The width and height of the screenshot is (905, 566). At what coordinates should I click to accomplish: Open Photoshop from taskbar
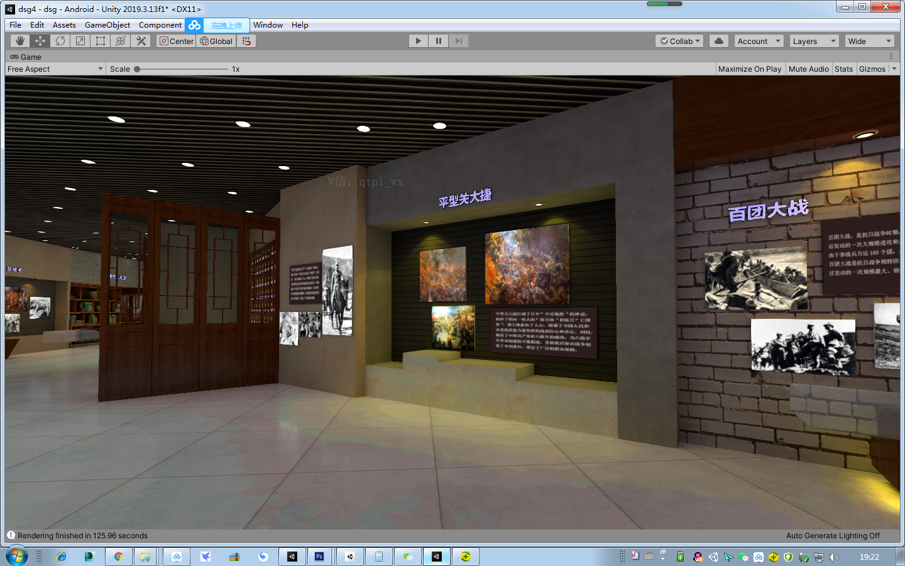tap(319, 557)
